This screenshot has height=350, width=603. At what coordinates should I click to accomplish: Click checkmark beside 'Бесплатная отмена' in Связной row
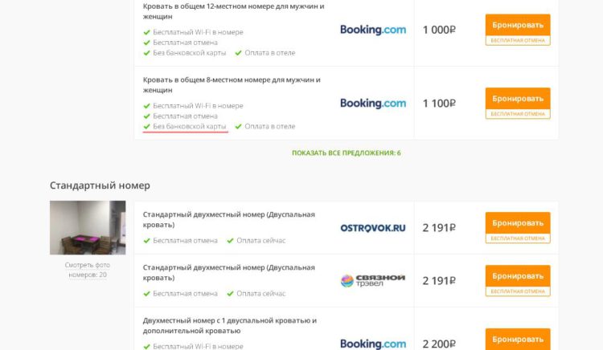(146, 294)
